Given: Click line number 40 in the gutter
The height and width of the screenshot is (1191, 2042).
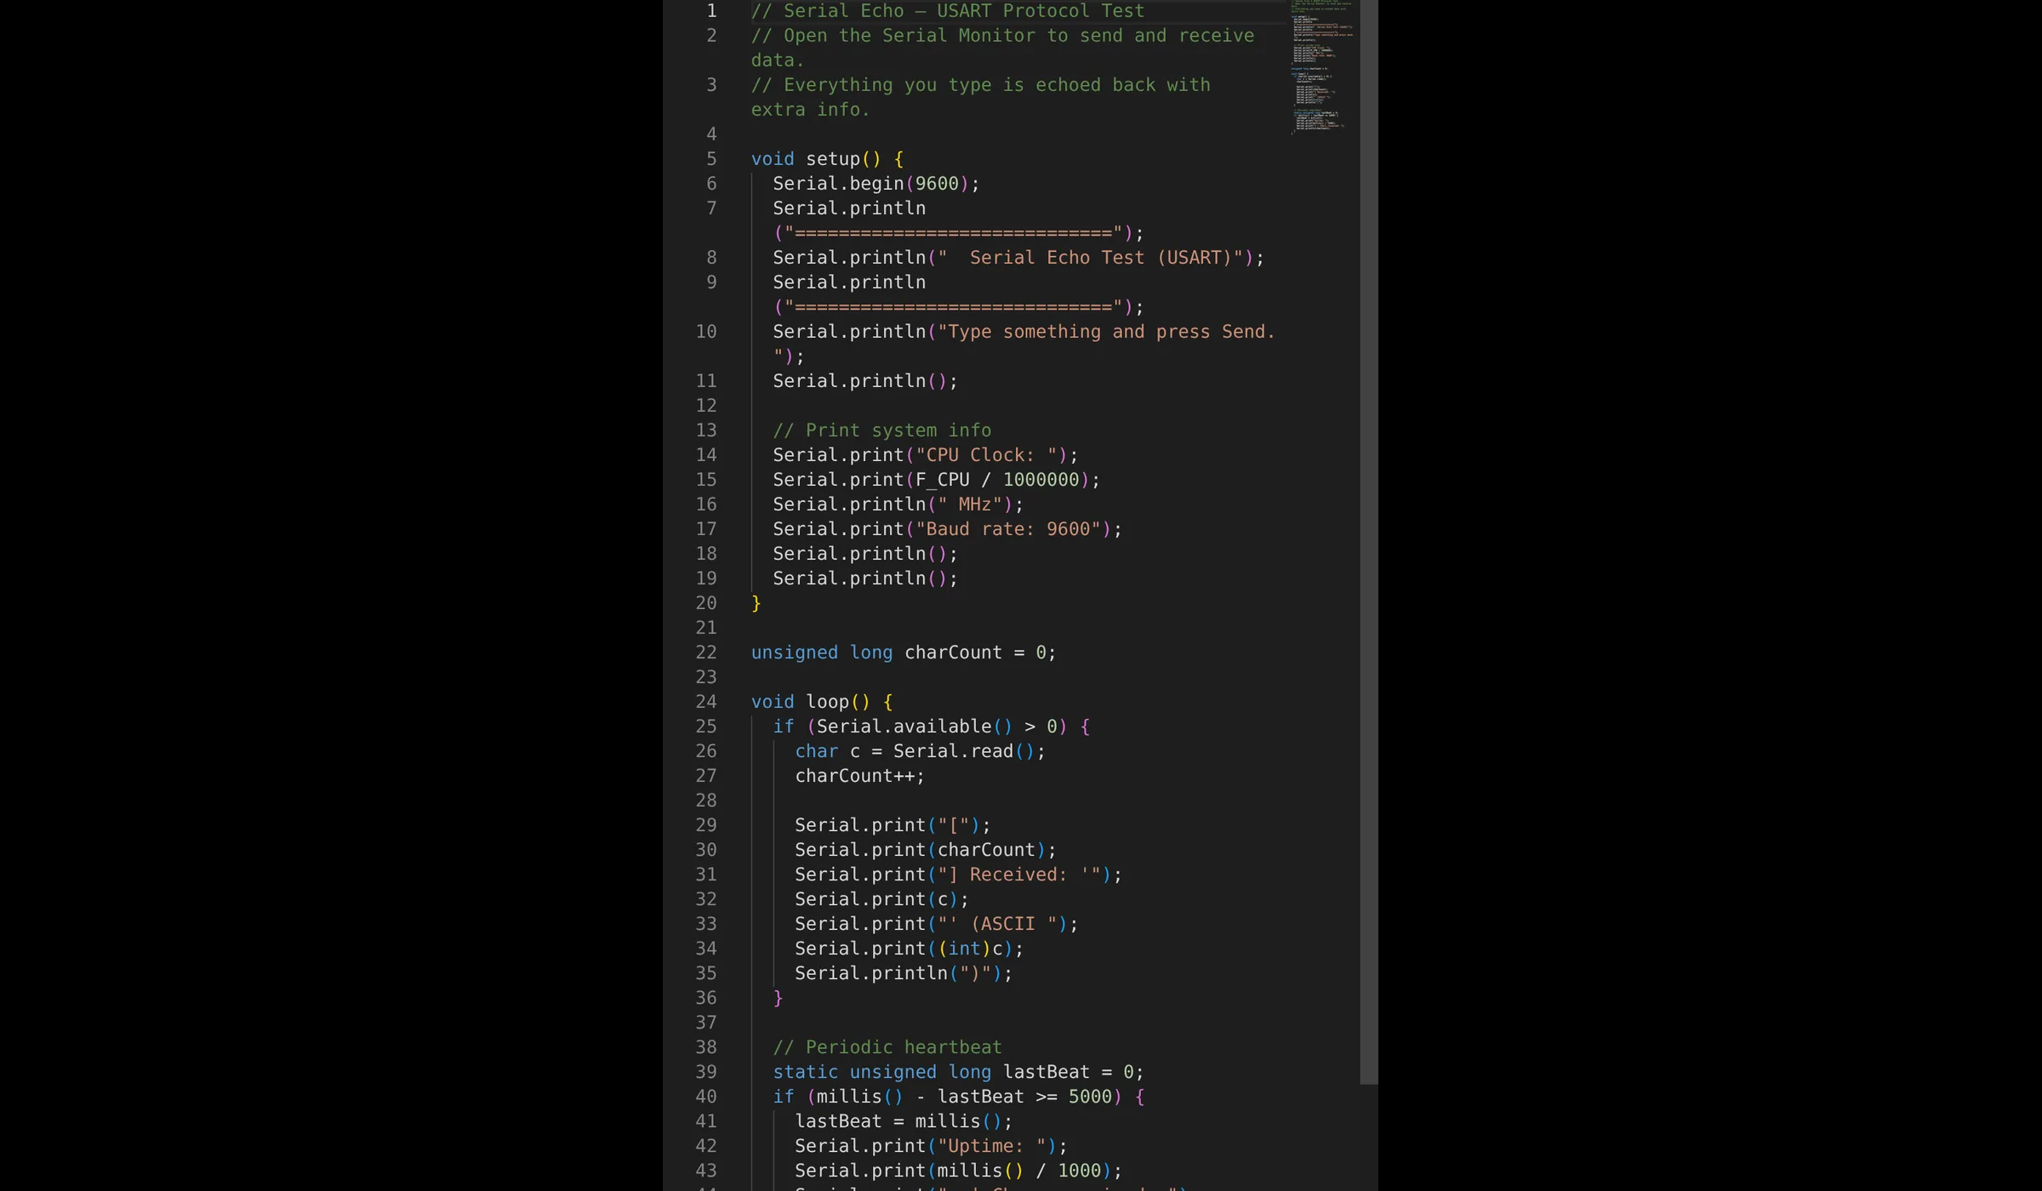Looking at the screenshot, I should [706, 1097].
